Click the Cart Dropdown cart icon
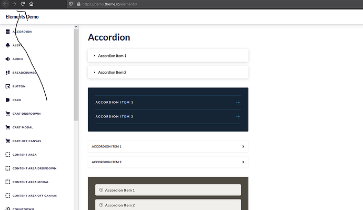This screenshot has width=363, height=210. click(8, 114)
